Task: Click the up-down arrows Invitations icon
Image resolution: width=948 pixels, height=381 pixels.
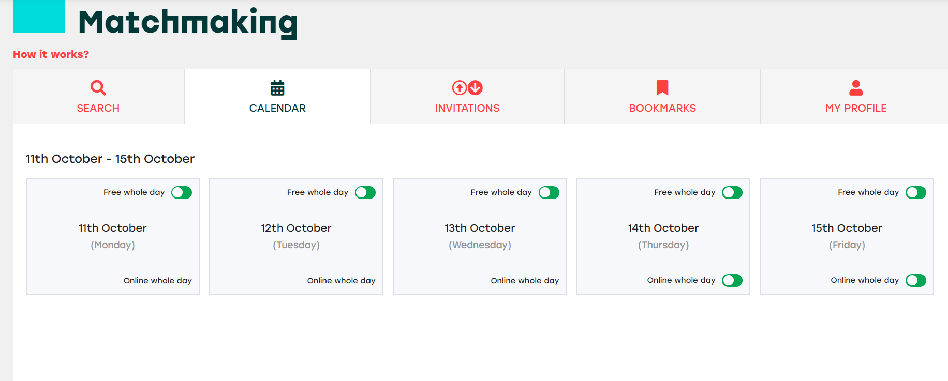Action: coord(467,88)
